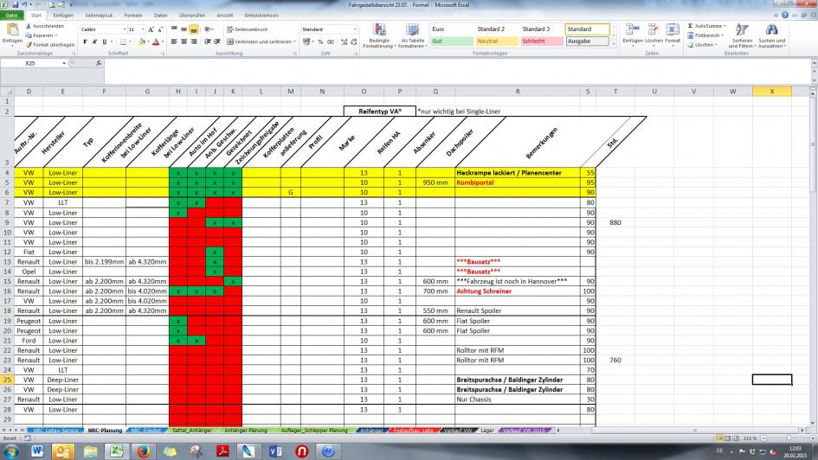Click the accounting currency format icon
The width and height of the screenshot is (818, 460).
[x=306, y=42]
